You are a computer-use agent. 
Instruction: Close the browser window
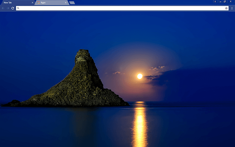tap(231, 1)
